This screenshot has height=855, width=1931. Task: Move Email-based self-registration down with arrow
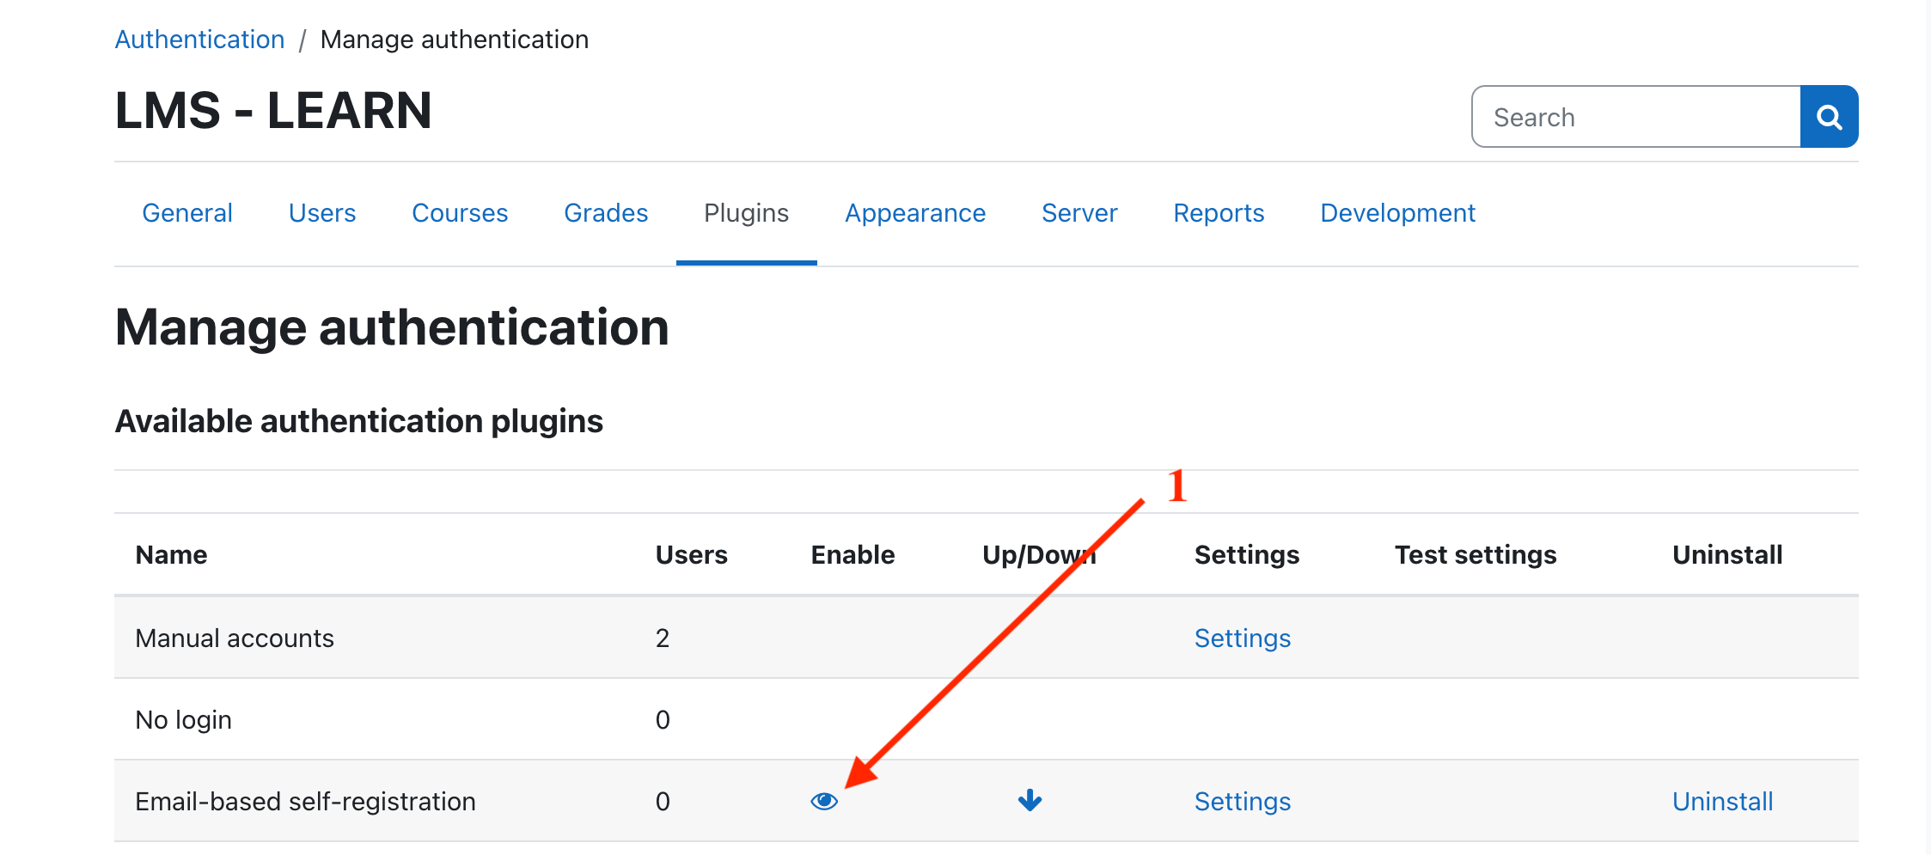(x=1030, y=801)
